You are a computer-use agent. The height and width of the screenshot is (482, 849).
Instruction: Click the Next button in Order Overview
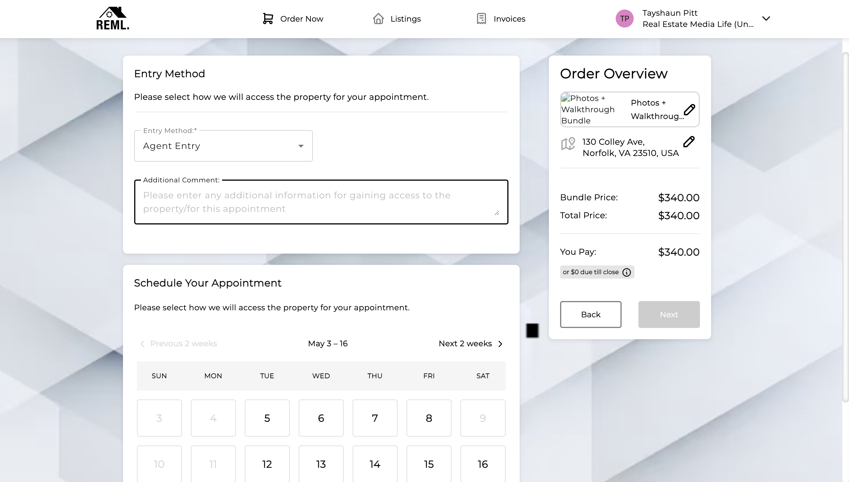click(669, 315)
